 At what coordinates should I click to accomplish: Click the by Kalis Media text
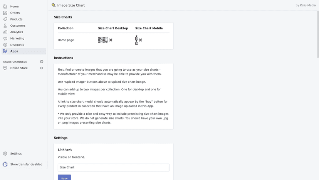pyautogui.click(x=306, y=5)
